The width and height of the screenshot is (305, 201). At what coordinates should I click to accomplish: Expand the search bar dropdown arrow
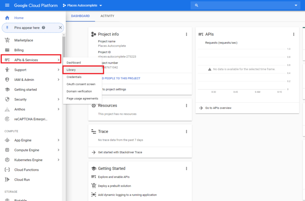click(296, 5)
